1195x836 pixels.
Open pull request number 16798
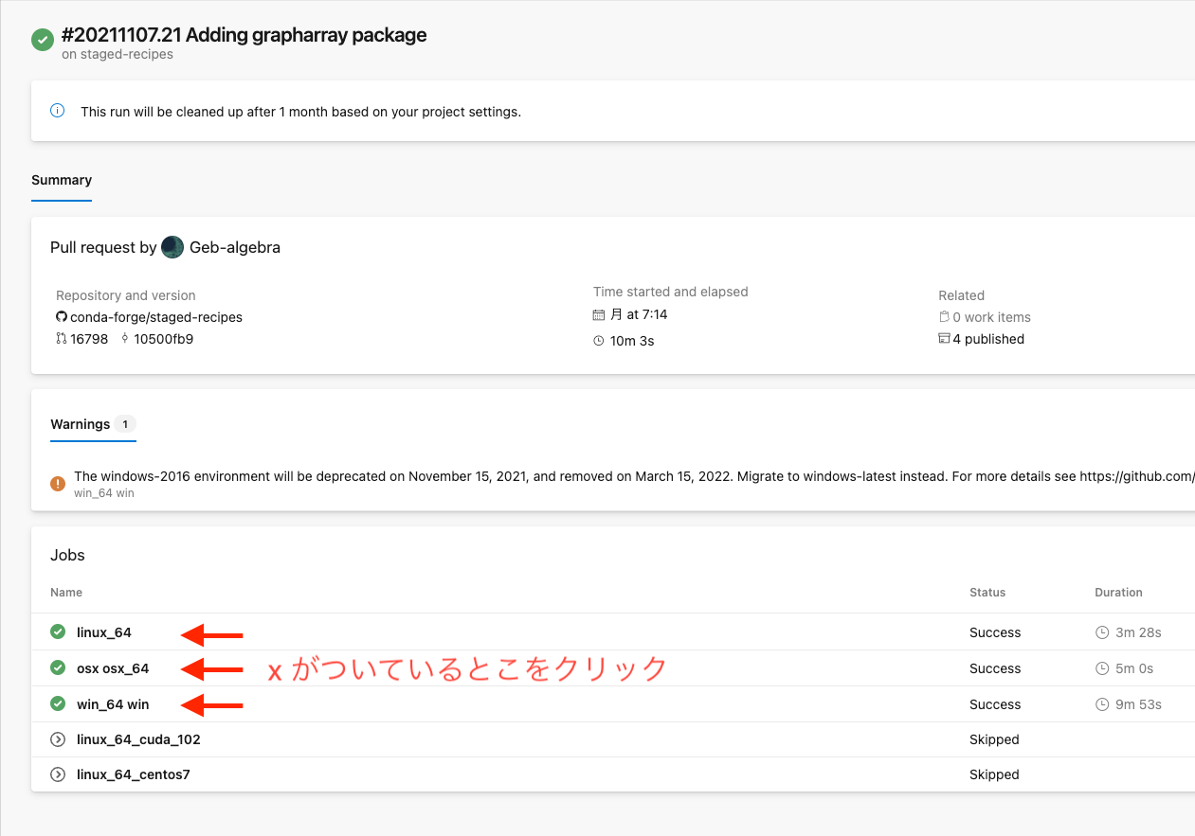click(89, 339)
